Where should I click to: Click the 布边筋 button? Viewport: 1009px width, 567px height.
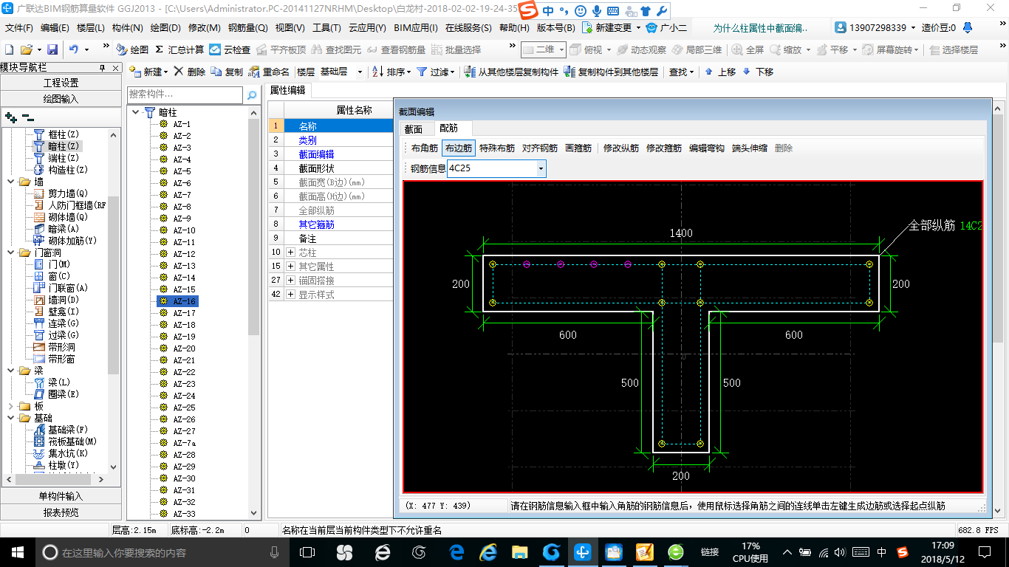(x=459, y=148)
